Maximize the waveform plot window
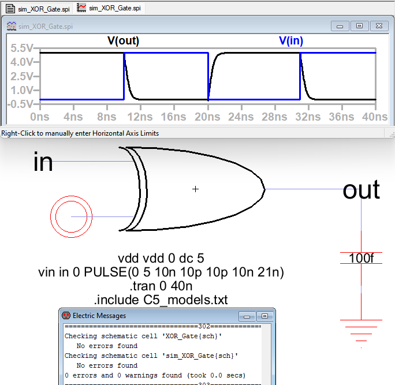 [360, 27]
